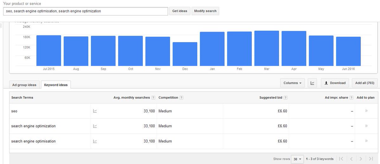
Task: Select the search engine optimization keyword text
Action: pos(33,126)
